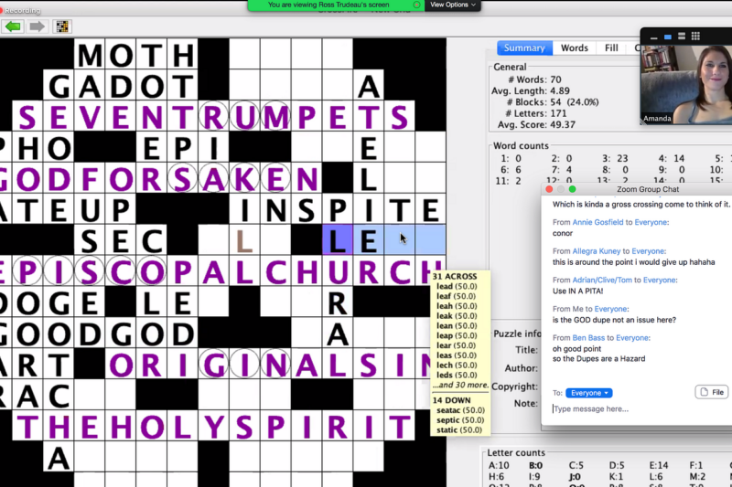Select suggestion 'leah (50.0)'
The image size is (732, 487).
[x=457, y=306]
